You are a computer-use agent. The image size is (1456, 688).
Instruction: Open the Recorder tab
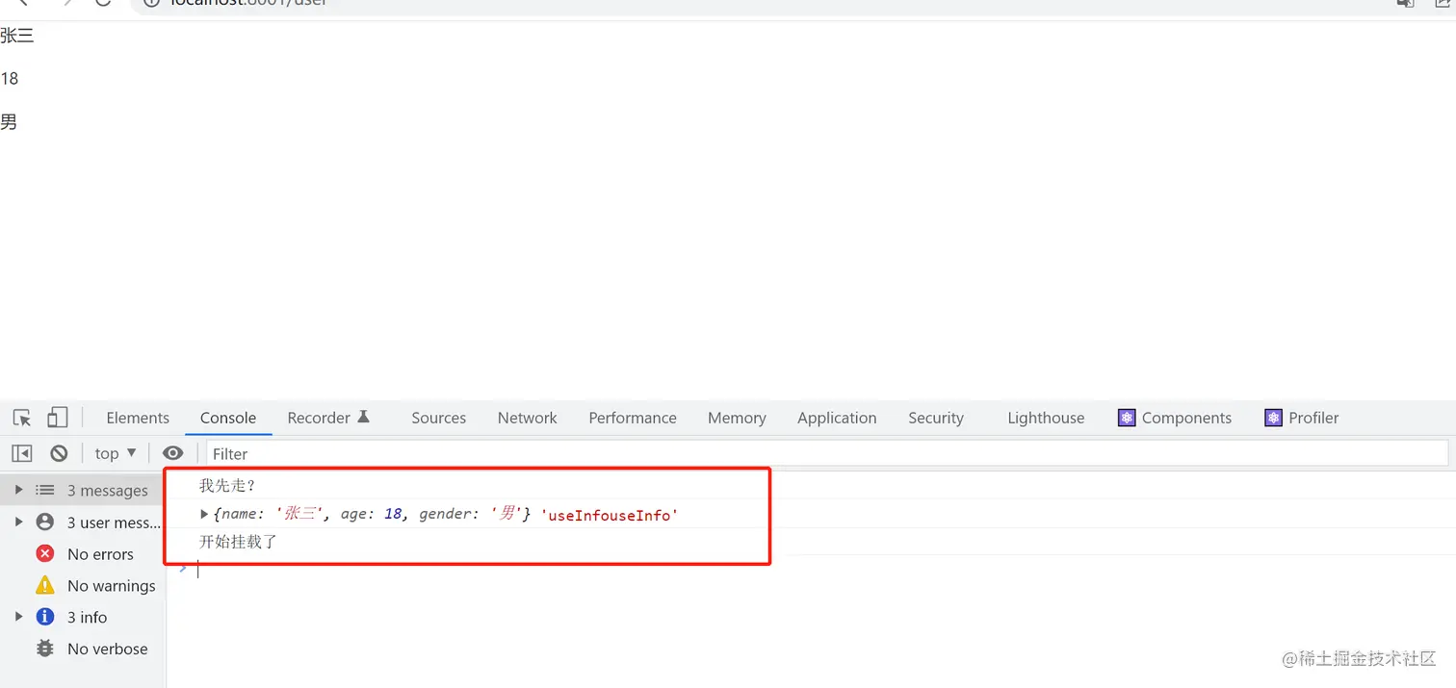point(328,418)
